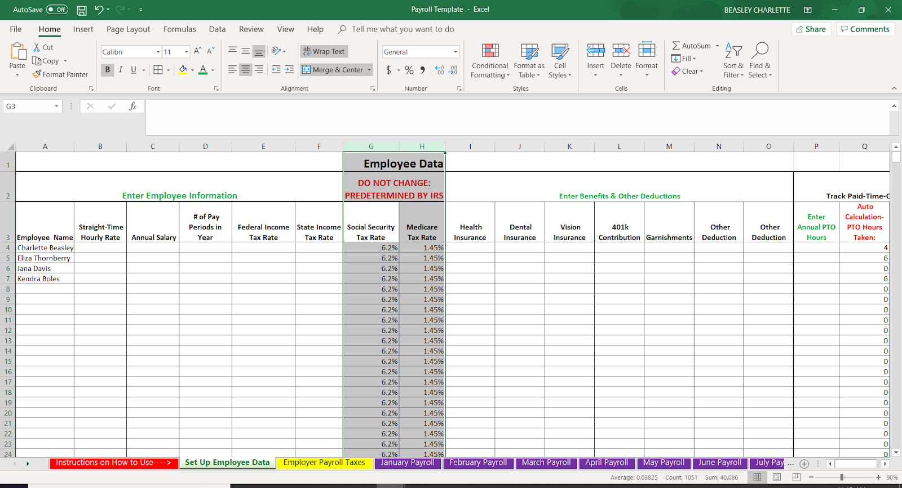
Task: Click the Share button
Action: point(811,29)
